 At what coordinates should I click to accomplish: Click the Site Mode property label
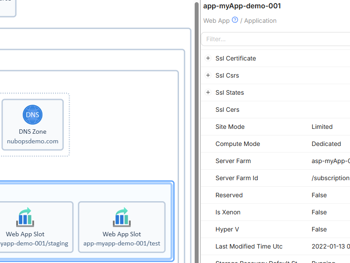[x=230, y=127]
